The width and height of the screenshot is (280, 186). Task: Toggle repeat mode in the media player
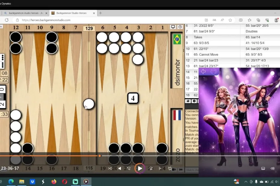(x=170, y=169)
